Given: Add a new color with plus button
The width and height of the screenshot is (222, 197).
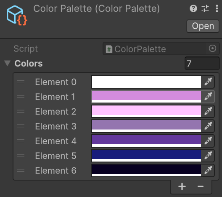Looking at the screenshot, I should tap(182, 186).
